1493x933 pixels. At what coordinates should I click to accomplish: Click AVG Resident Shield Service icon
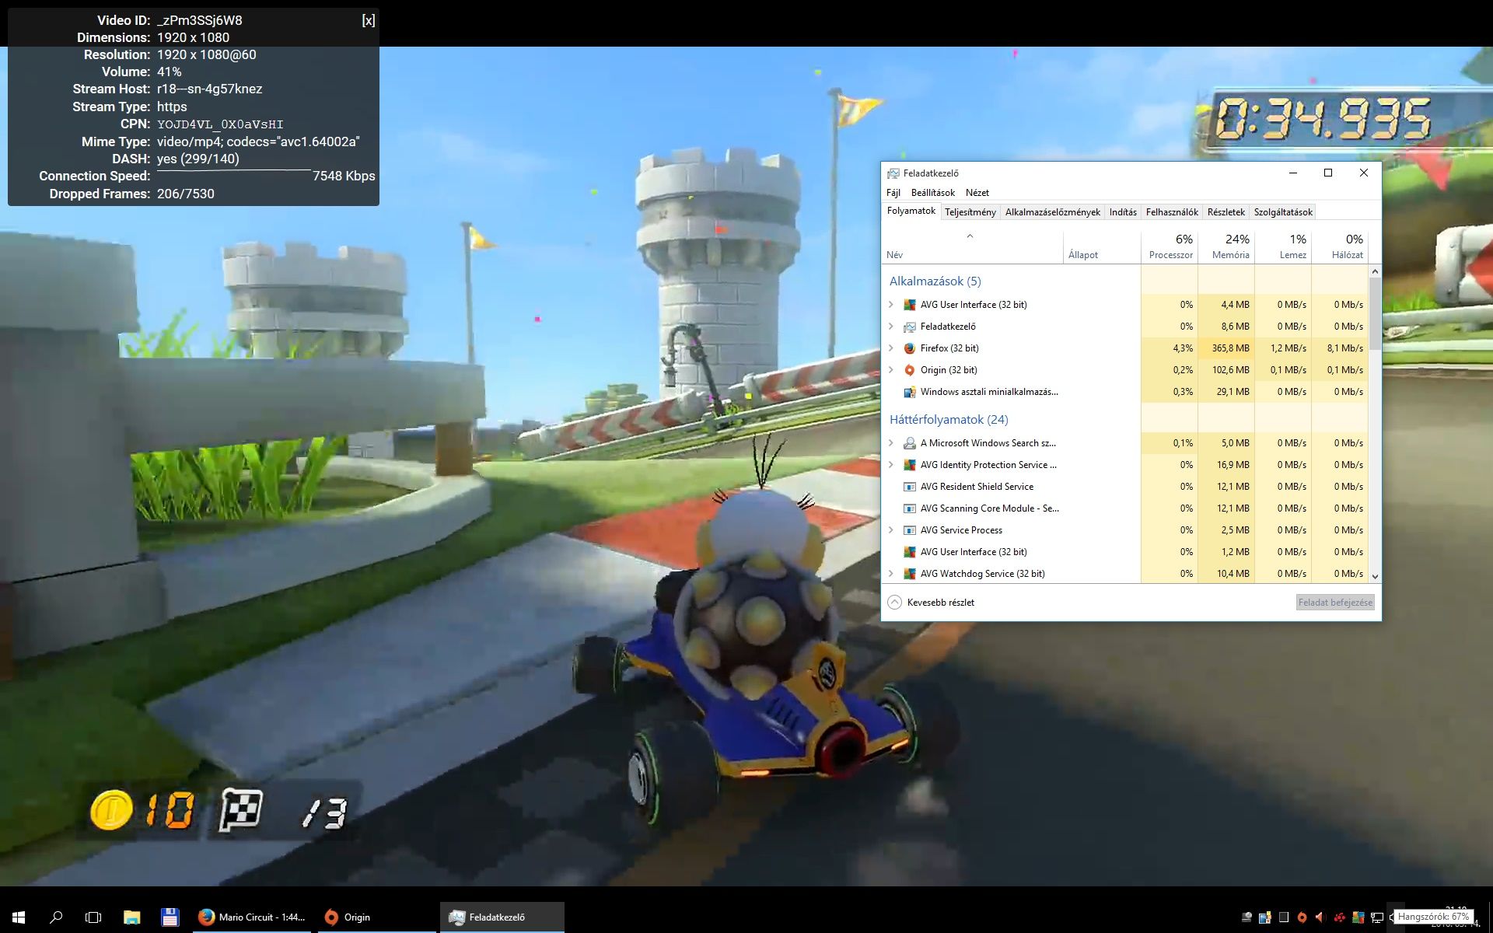point(909,487)
